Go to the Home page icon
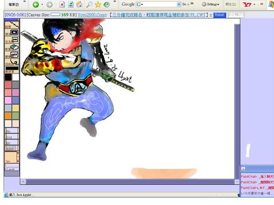The width and height of the screenshot is (274, 205). coord(79,5)
